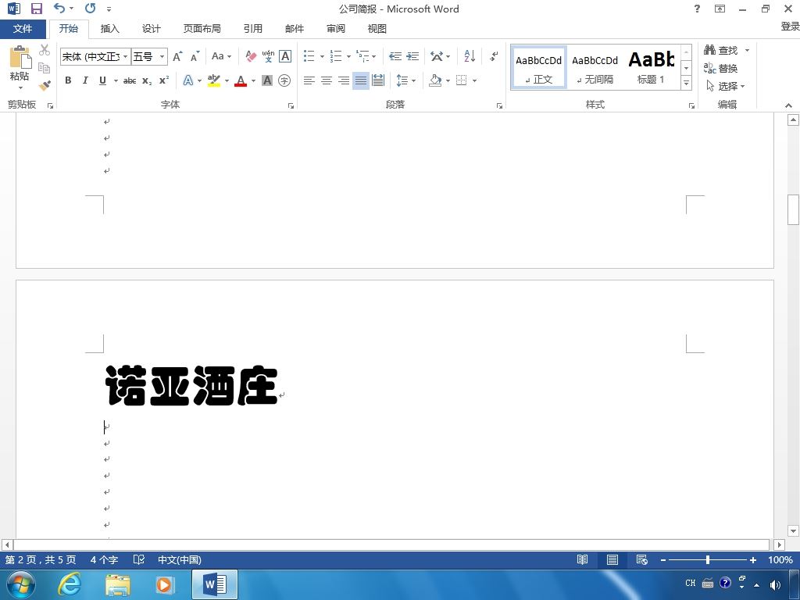This screenshot has width=800, height=600.
Task: Apply character border icon
Action: pos(285,56)
